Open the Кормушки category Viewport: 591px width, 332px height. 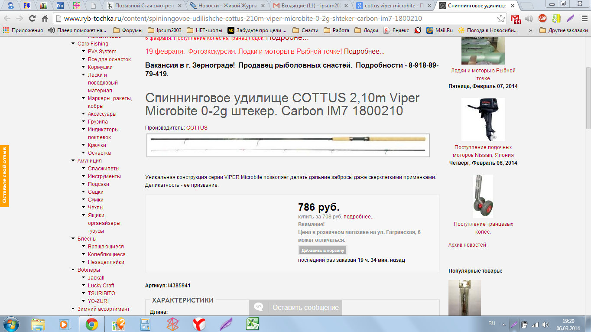100,67
